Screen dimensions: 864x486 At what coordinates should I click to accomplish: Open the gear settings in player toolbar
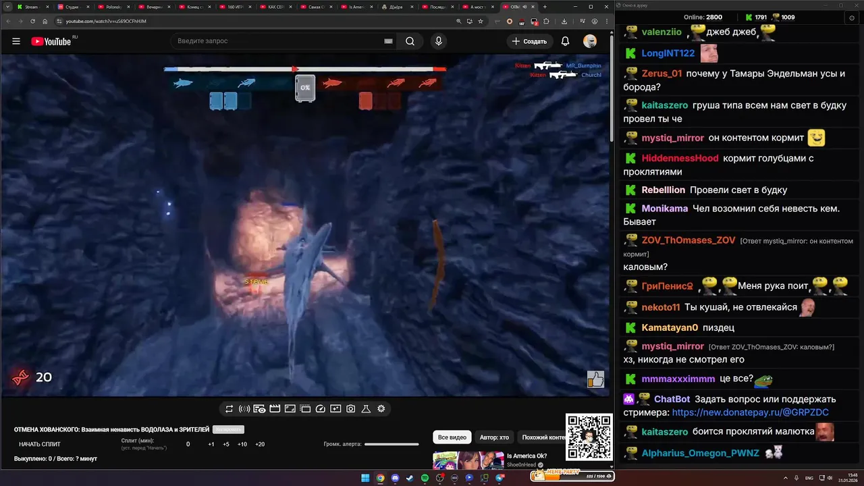click(381, 408)
